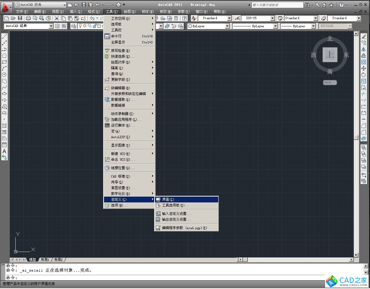Click 编辑程序参数 (acad.pgp) entry
The image size is (370, 289).
(187, 228)
